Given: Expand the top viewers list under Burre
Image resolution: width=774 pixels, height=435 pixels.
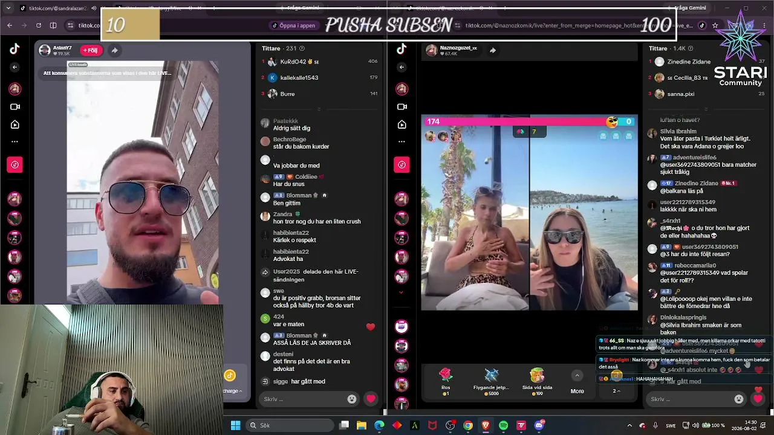Looking at the screenshot, I should click(319, 109).
